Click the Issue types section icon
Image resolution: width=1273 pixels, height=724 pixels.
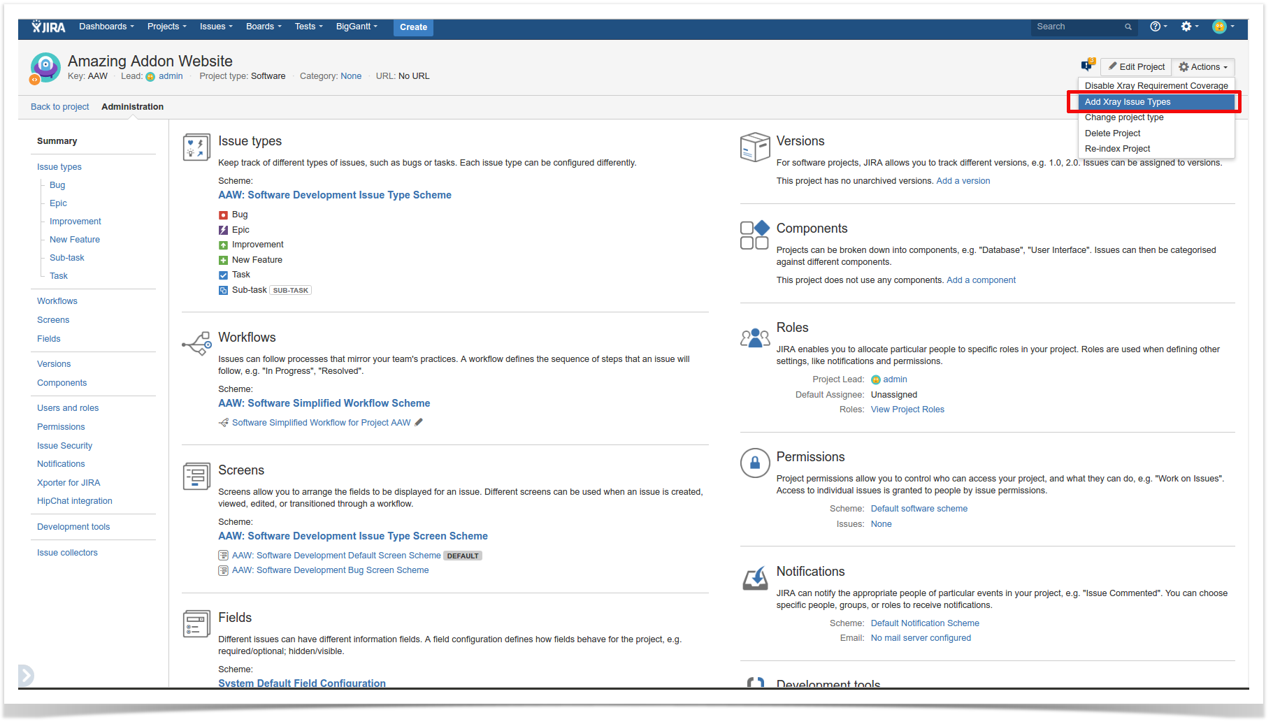[x=196, y=147]
